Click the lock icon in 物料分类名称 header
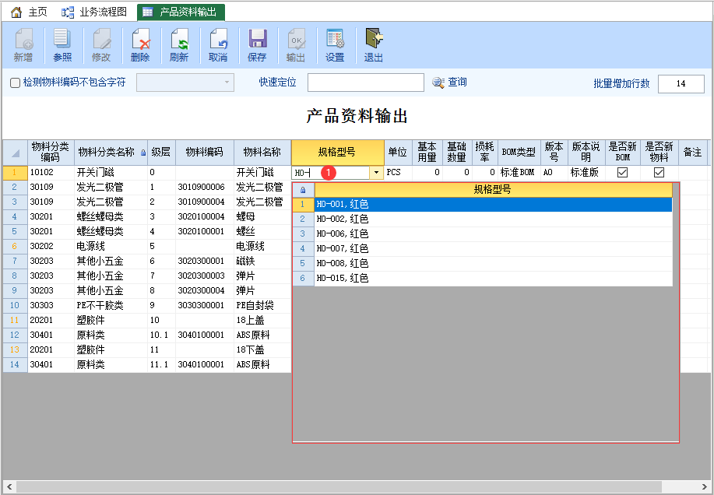The width and height of the screenshot is (714, 495). (x=143, y=153)
